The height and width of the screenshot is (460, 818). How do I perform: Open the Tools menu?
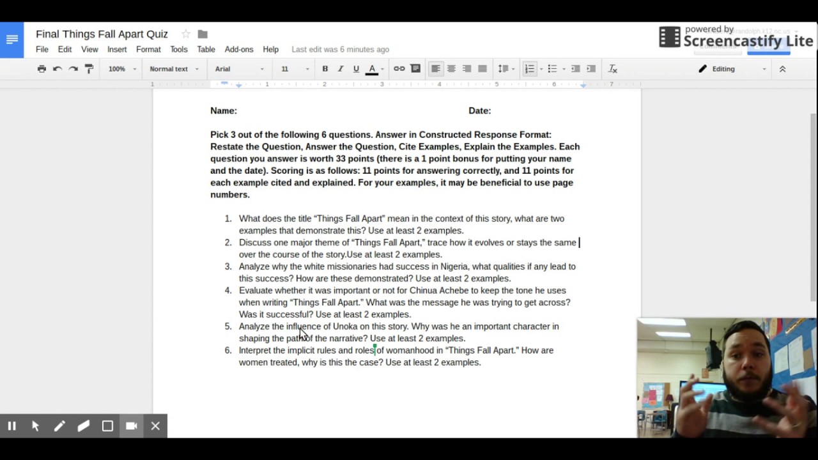(x=179, y=49)
